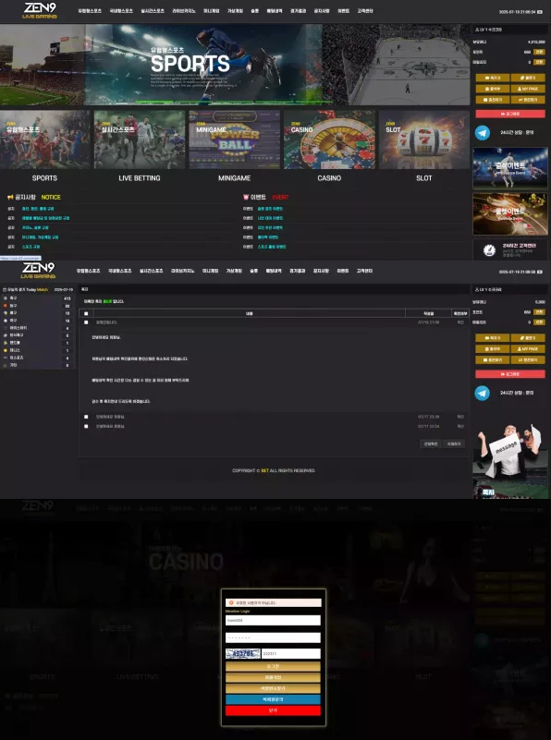Screen dimensions: 551x740
Task: Click the orange warning icon in the login popup
Action: (231, 602)
